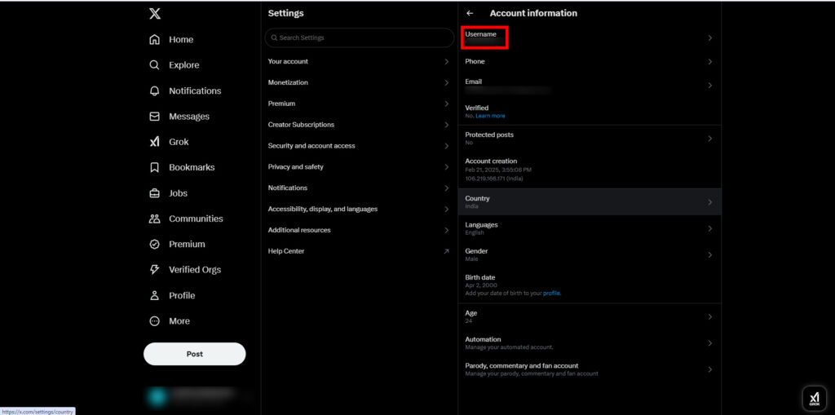Open Country row chevron

click(710, 202)
